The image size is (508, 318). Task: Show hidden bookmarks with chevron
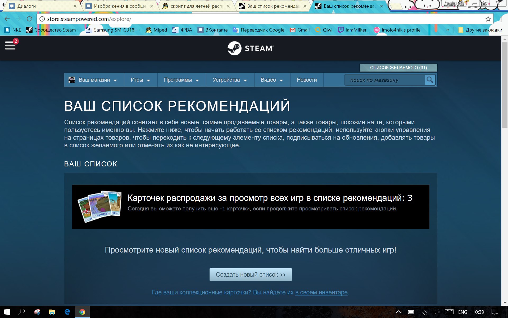447,30
